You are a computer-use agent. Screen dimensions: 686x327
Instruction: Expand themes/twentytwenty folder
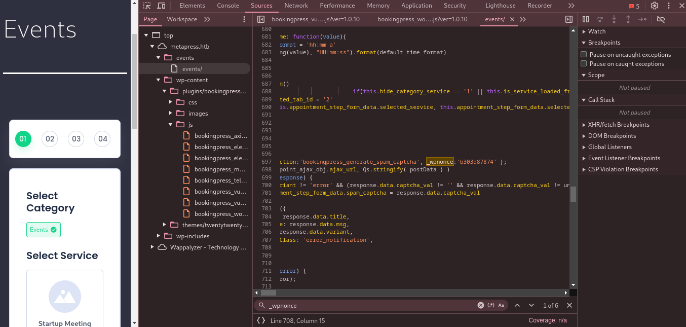tap(165, 225)
